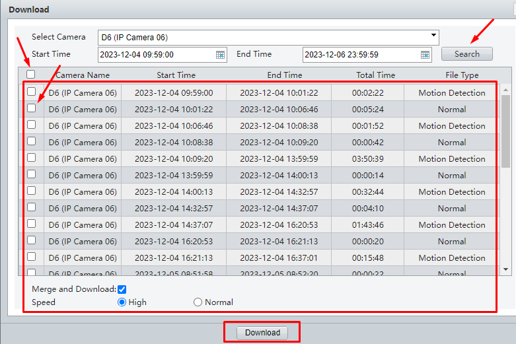Click the End Time column header
The height and width of the screenshot is (344, 516).
pyautogui.click(x=285, y=75)
